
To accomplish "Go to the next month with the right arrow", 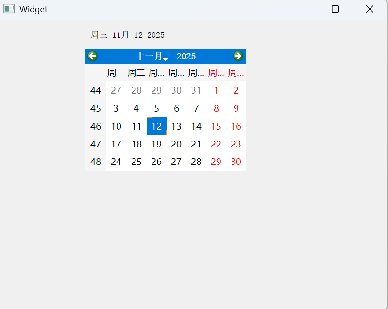I will [238, 56].
